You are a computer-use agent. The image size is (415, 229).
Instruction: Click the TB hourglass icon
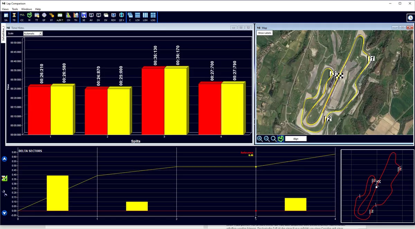[14, 17]
